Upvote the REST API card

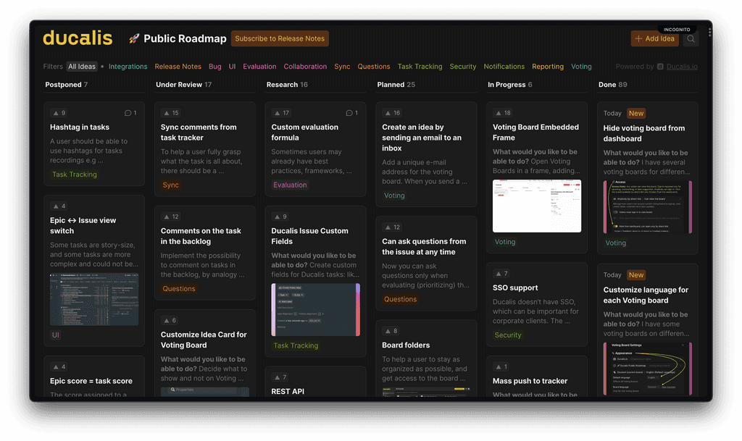pyautogui.click(x=280, y=377)
